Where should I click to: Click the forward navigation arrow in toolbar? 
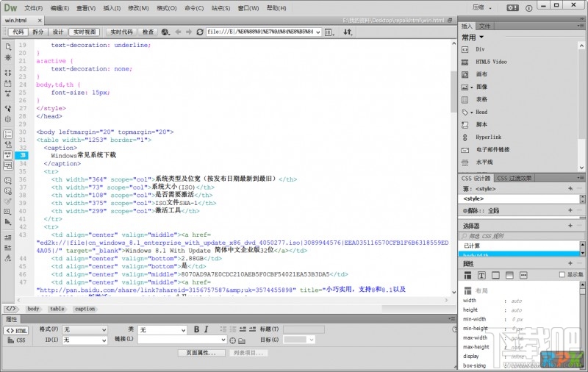189,32
